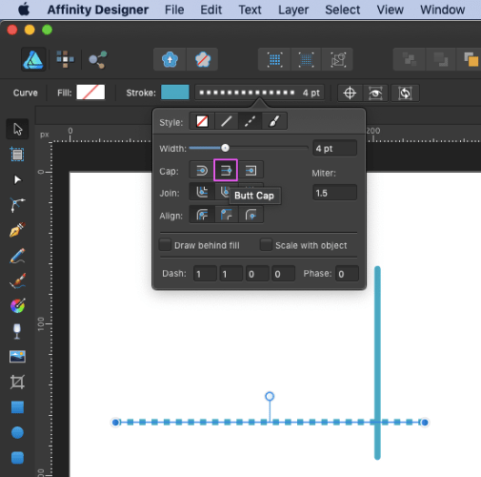Enable Draw behind fill checkbox

(165, 245)
